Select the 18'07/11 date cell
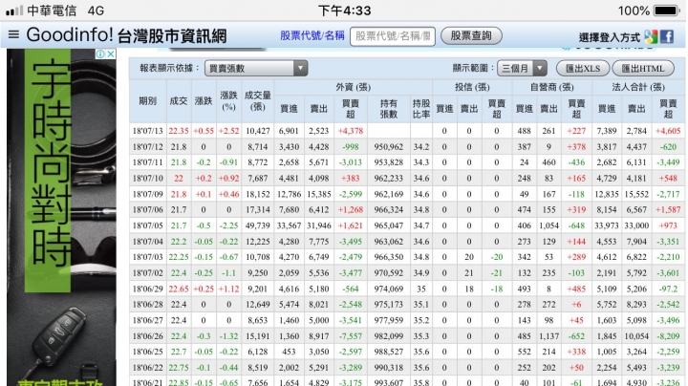The image size is (688, 386). pos(147,162)
